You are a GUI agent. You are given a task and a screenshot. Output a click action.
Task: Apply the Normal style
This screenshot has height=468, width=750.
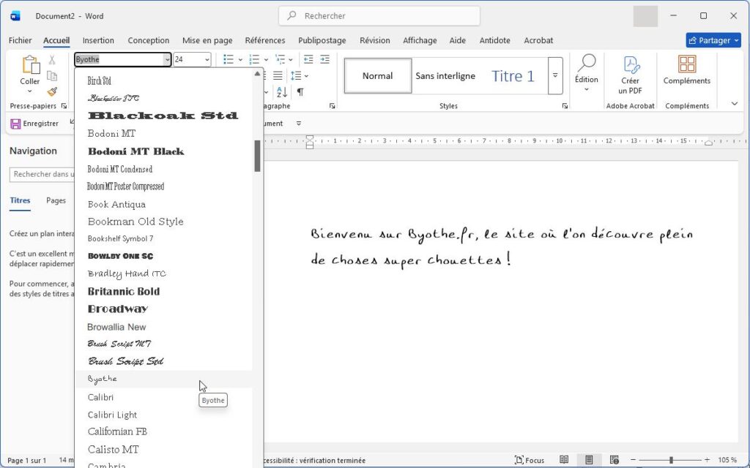pyautogui.click(x=378, y=76)
